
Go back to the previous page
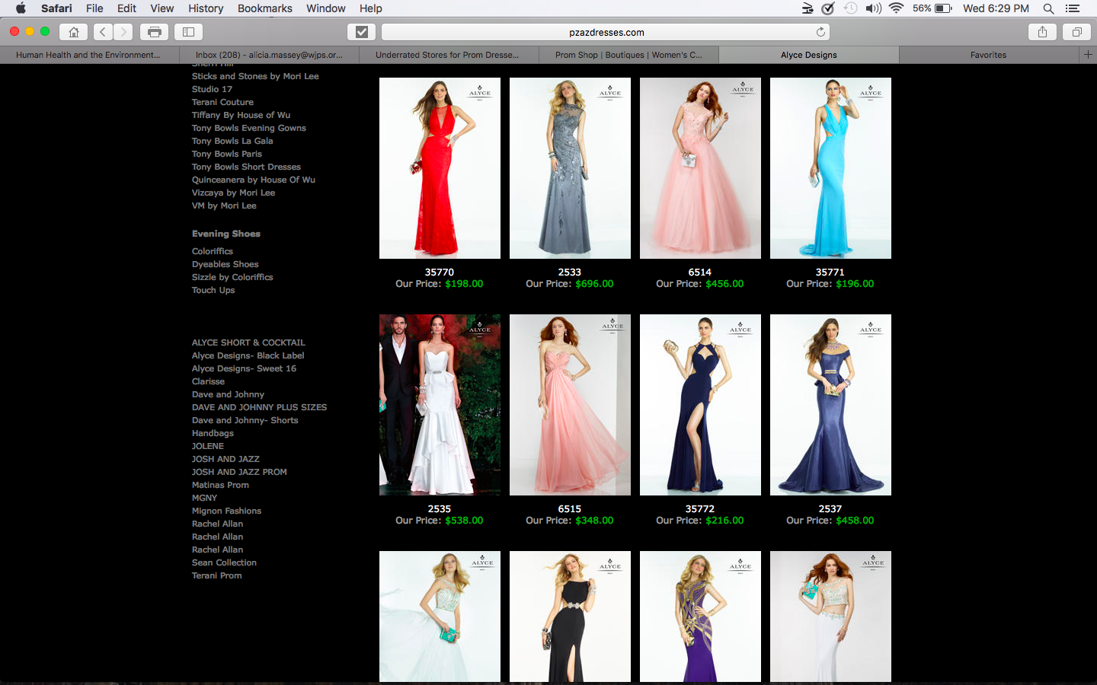[x=103, y=32]
